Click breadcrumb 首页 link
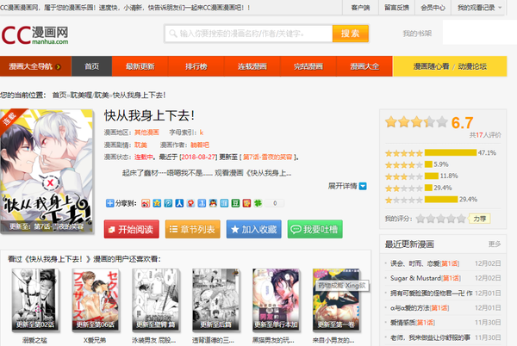The width and height of the screenshot is (517, 346). [x=59, y=96]
